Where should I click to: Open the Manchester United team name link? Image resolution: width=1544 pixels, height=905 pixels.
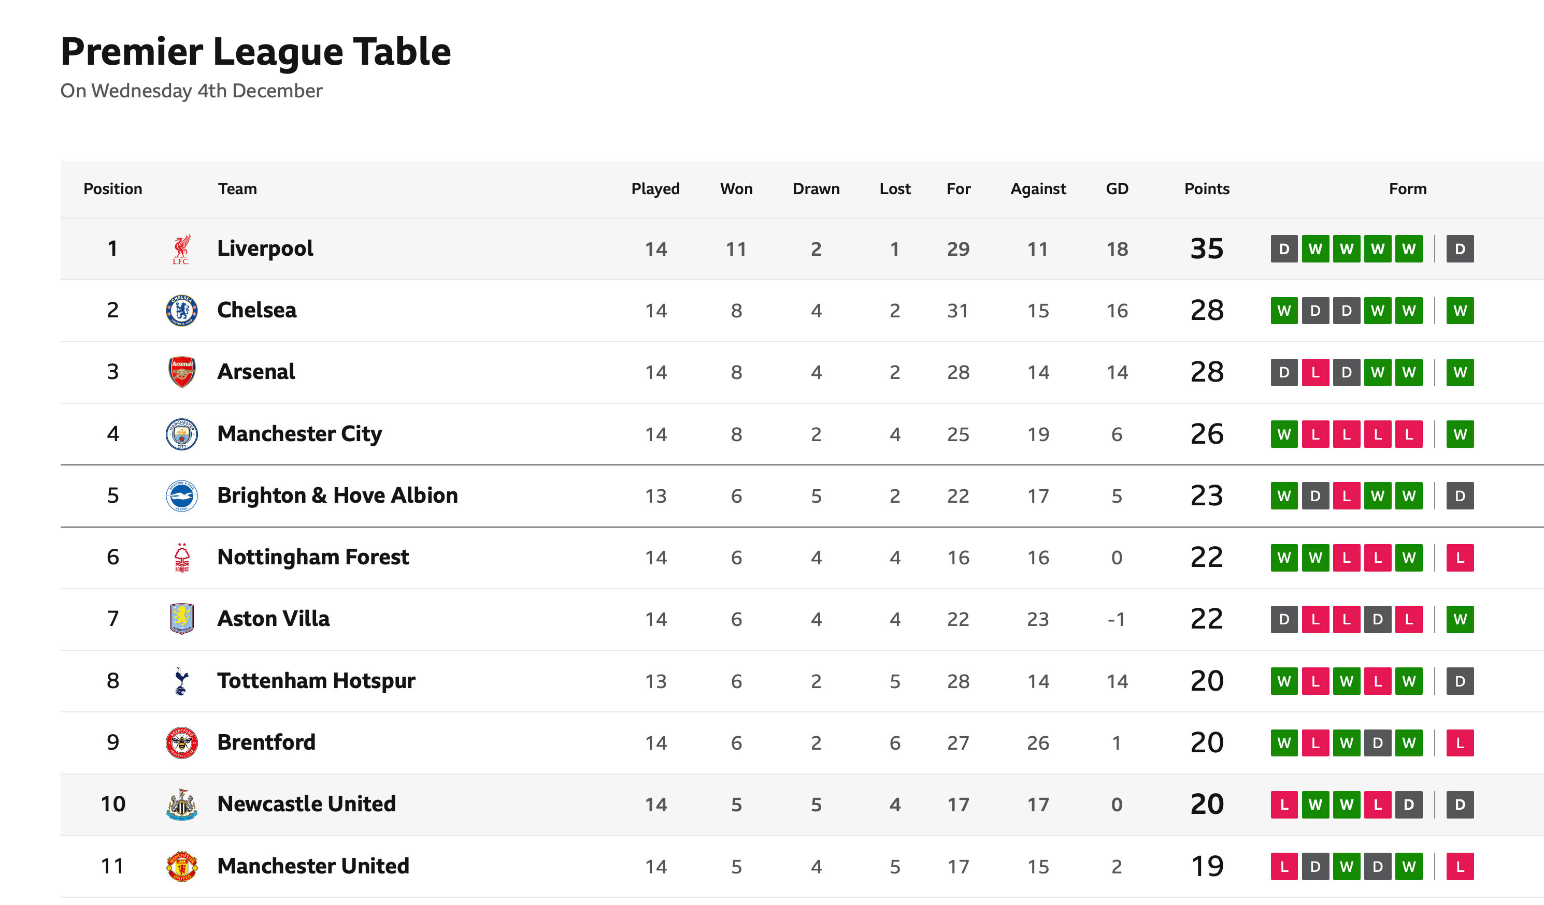313,866
